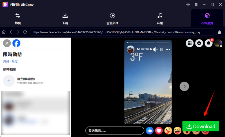Open the Facebook menu grid icon

190,43
